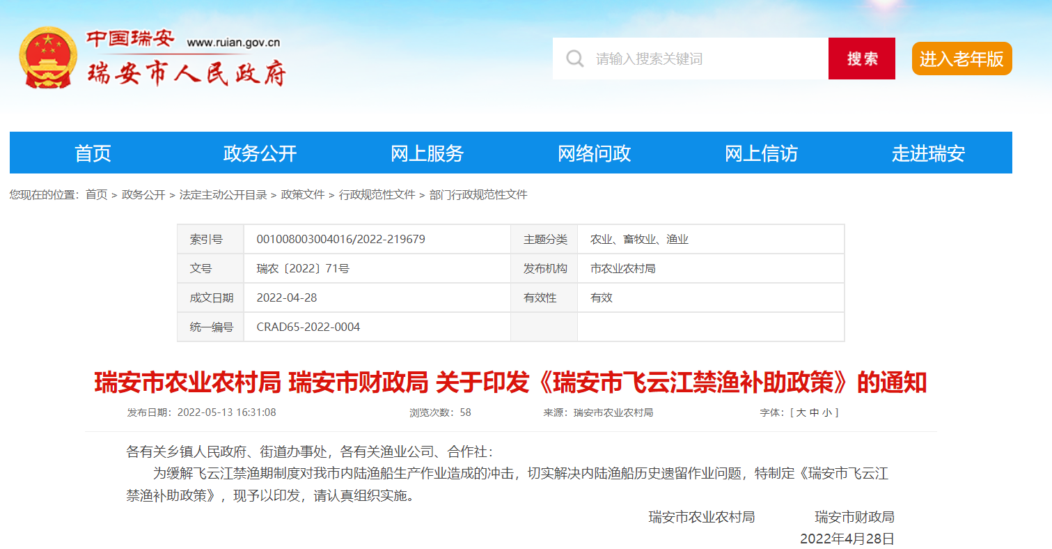Select 网络问政 in the navigation bar
Viewport: 1052px width, 549px height.
pyautogui.click(x=594, y=153)
